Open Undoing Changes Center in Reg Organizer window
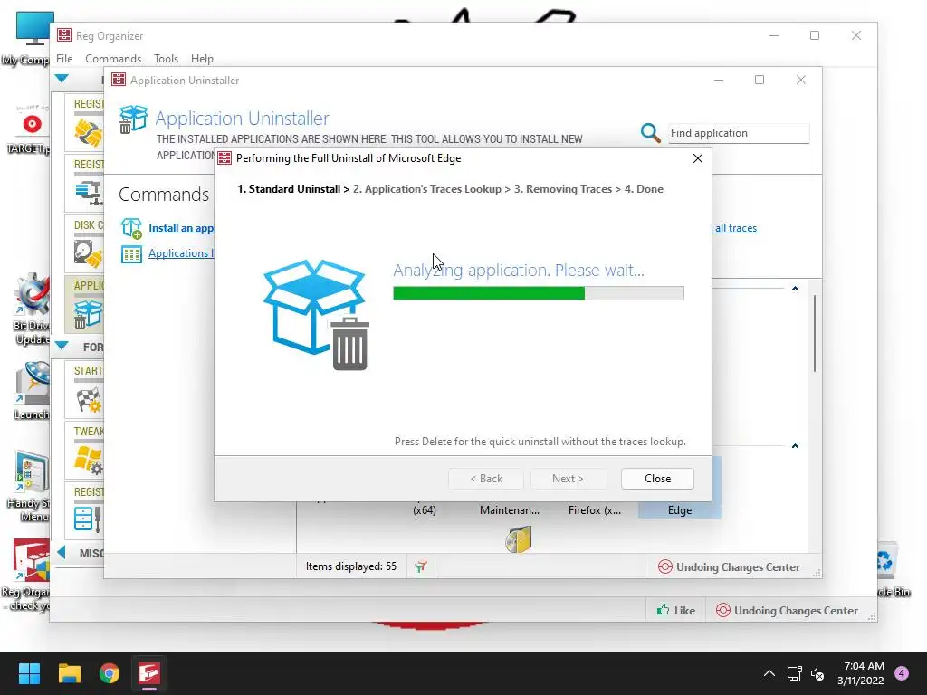The width and height of the screenshot is (927, 695). pyautogui.click(x=787, y=611)
